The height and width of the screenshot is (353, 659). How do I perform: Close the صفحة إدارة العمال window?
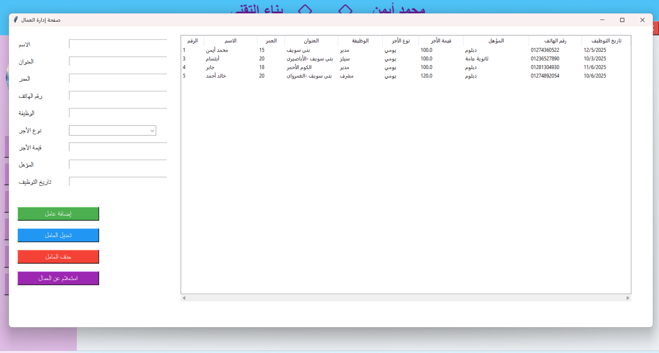point(642,20)
